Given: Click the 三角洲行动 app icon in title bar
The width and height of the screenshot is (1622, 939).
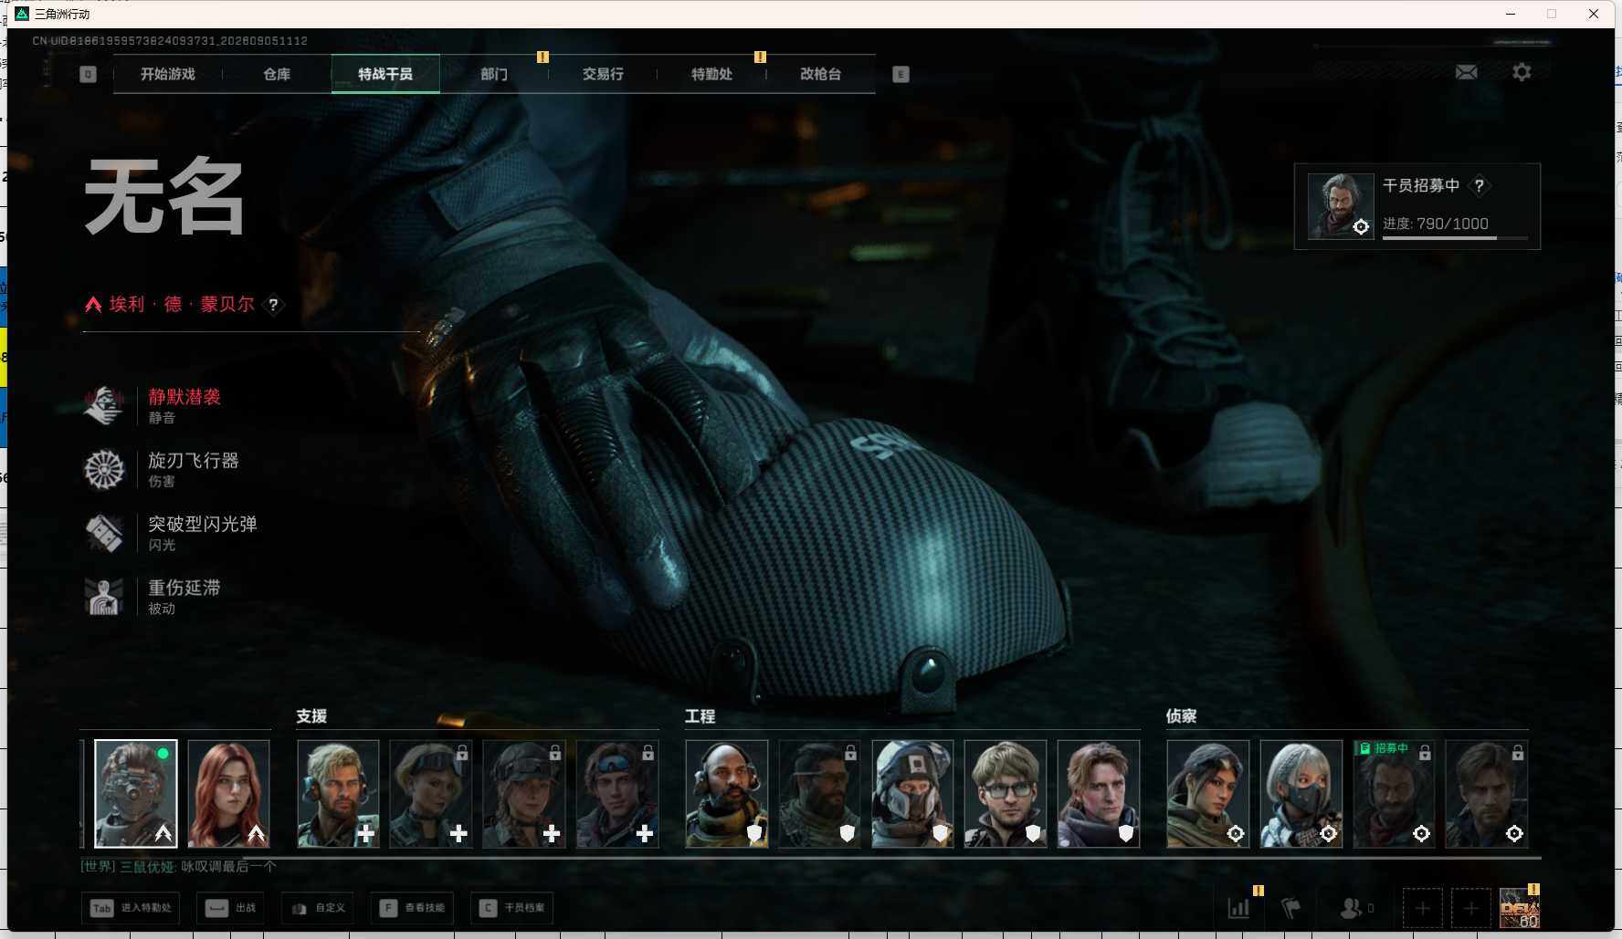Looking at the screenshot, I should click(x=22, y=14).
